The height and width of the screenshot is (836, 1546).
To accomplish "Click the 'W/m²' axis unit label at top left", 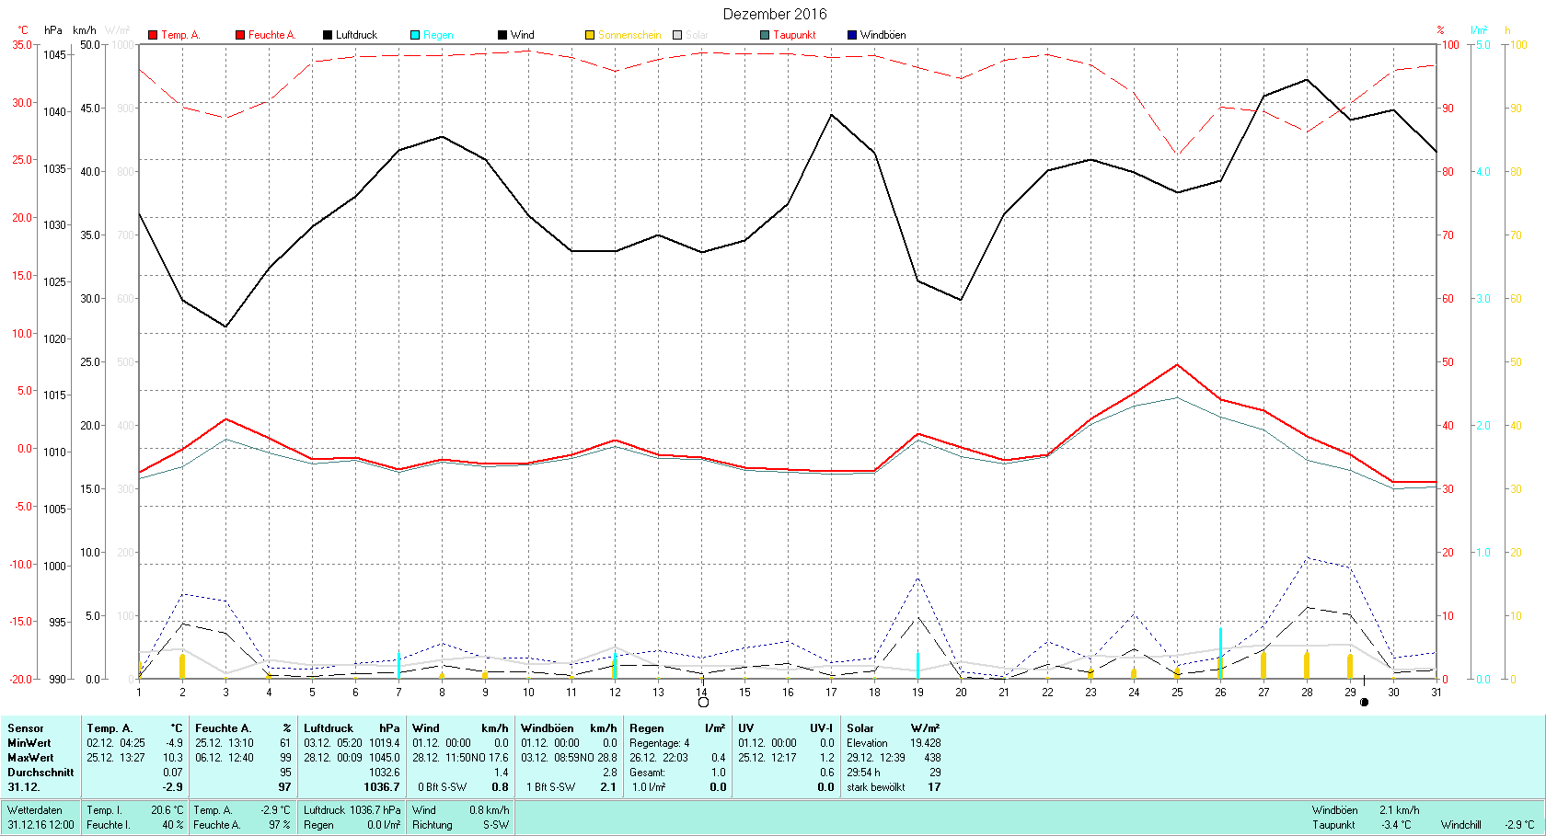I will pos(118,30).
